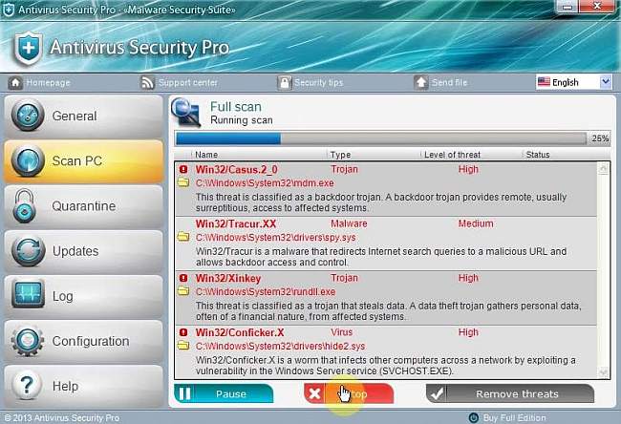Viewport: 621px width, 424px height.
Task: Click the Configuration gear icon
Action: click(28, 341)
